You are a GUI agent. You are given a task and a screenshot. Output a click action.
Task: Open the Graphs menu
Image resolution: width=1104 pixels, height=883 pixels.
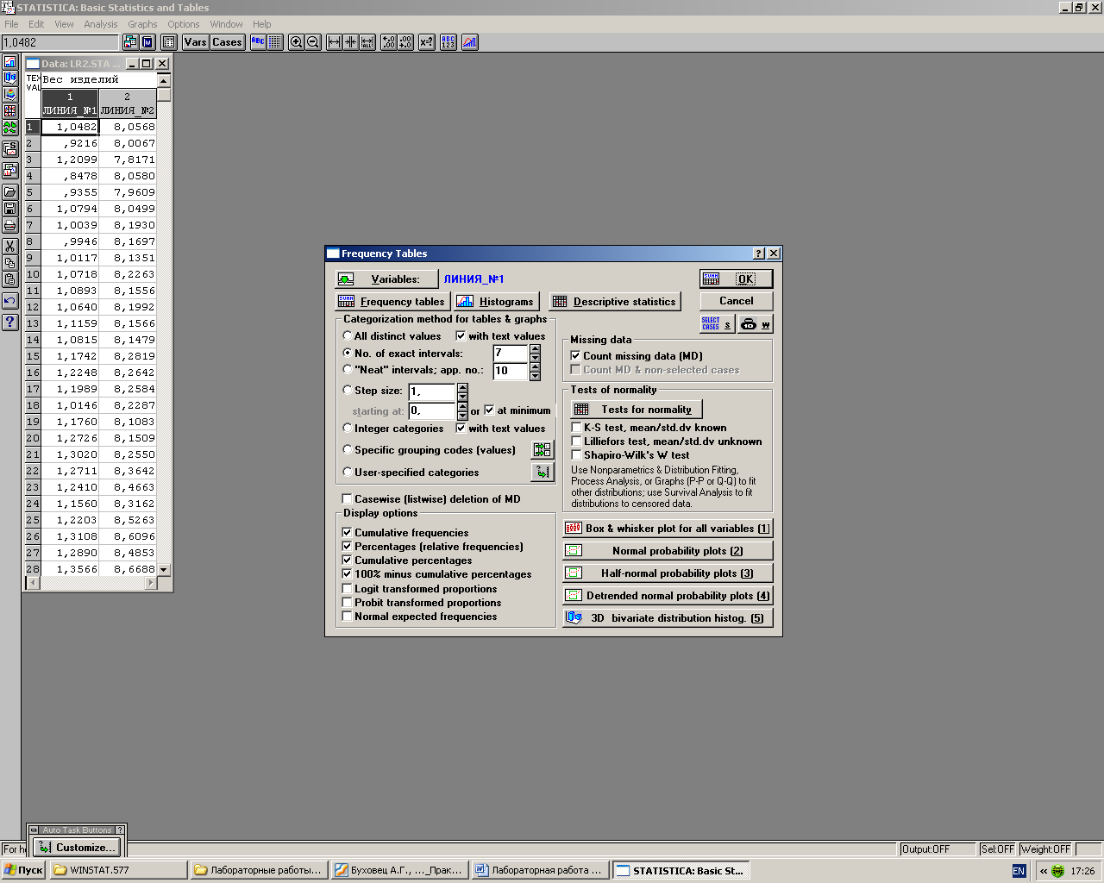pyautogui.click(x=142, y=24)
